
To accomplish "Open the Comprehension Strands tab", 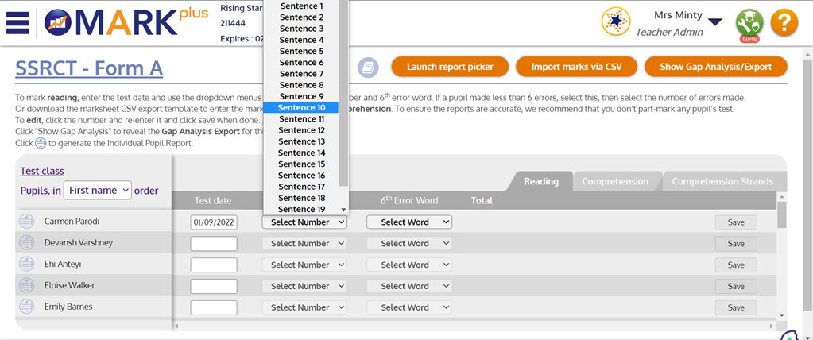I will click(722, 181).
